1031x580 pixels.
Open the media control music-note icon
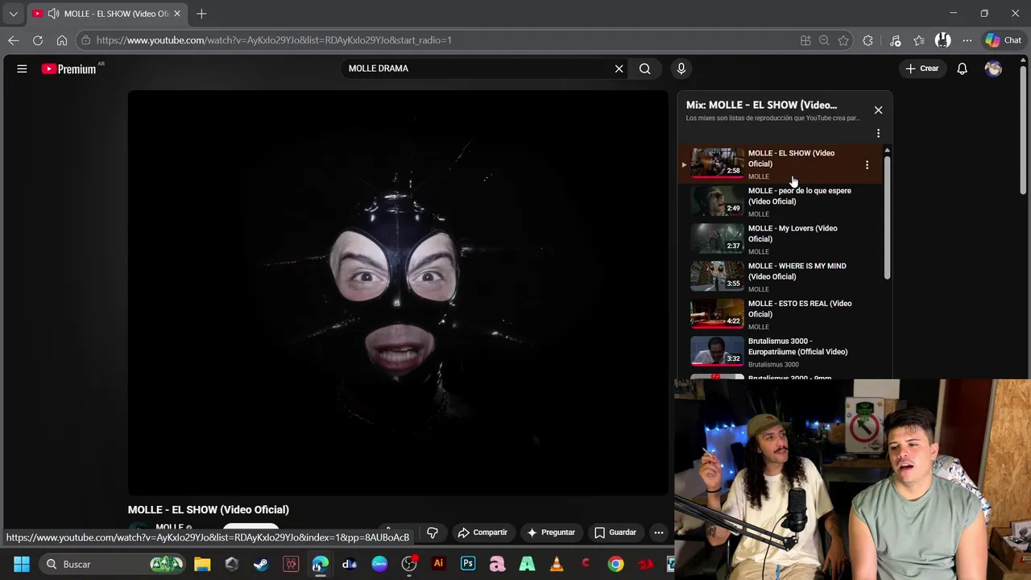click(x=895, y=40)
